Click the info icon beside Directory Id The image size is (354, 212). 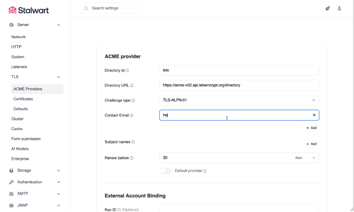[127, 71]
